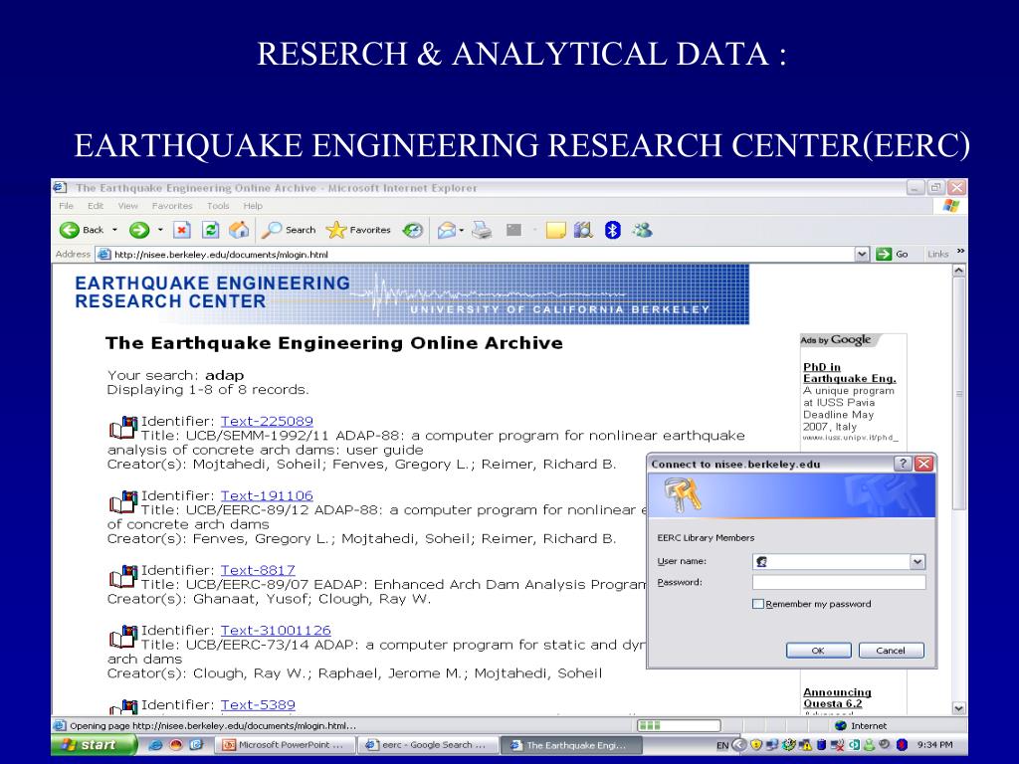
Task: Stop page loading with the red X icon
Action: pos(182,230)
